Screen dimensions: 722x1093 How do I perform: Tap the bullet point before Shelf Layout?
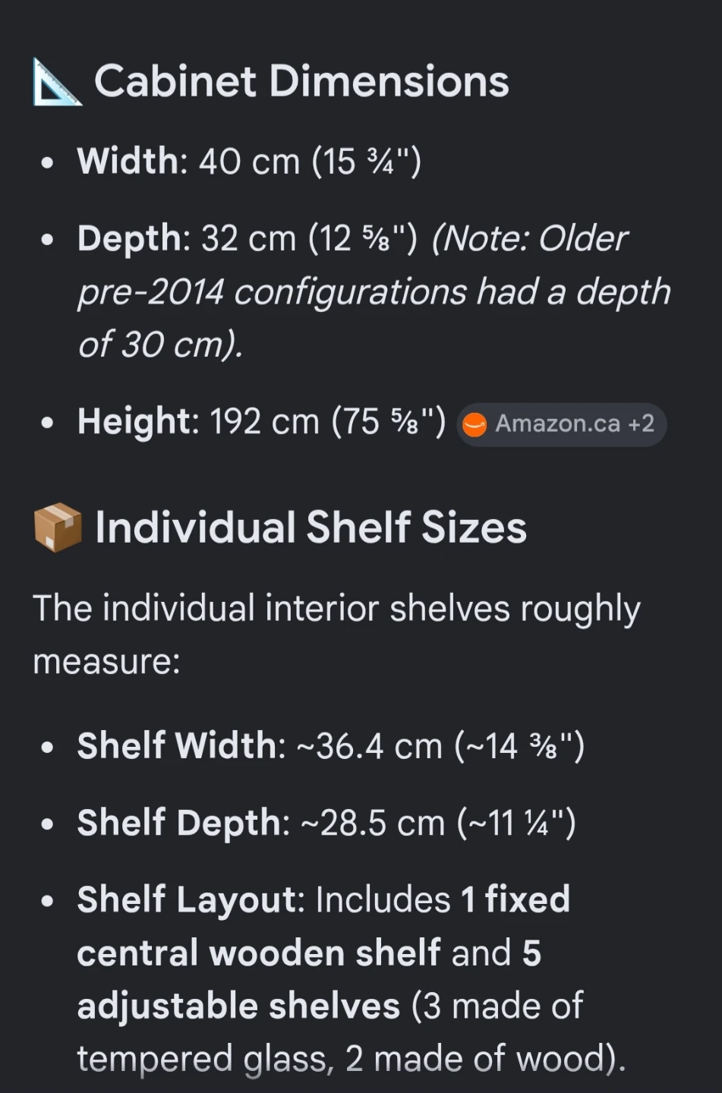(48, 901)
